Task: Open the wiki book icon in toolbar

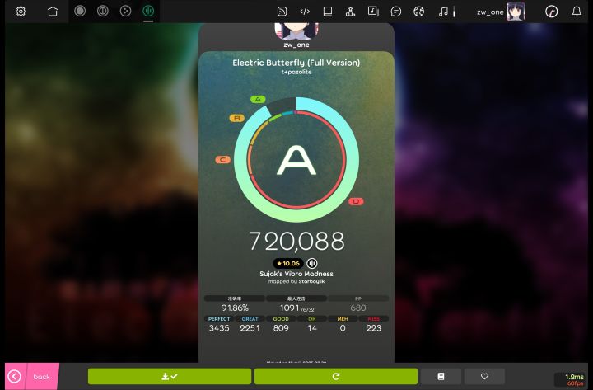Action: [x=328, y=12]
